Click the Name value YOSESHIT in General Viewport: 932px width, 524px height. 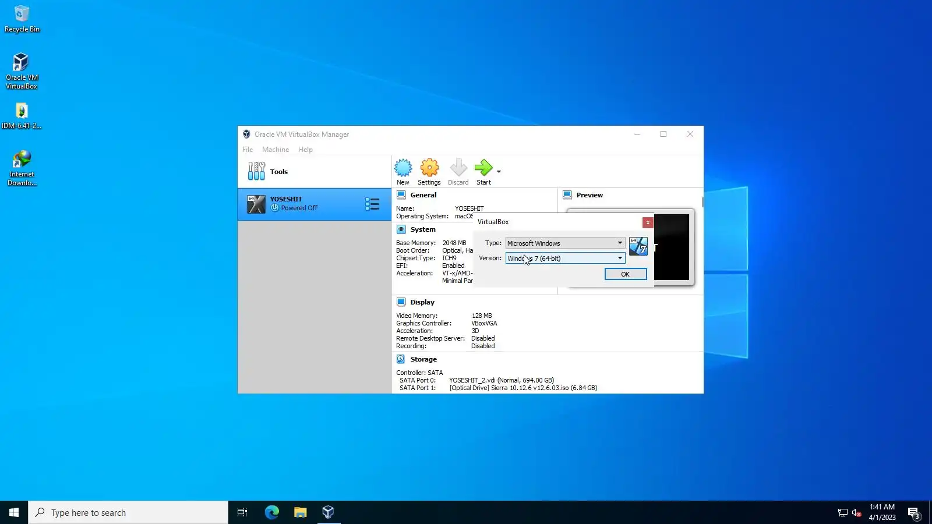pos(469,208)
